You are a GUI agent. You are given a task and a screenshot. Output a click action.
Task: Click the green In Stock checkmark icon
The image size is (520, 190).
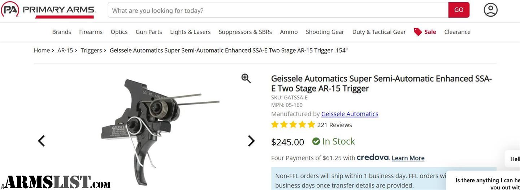316,141
